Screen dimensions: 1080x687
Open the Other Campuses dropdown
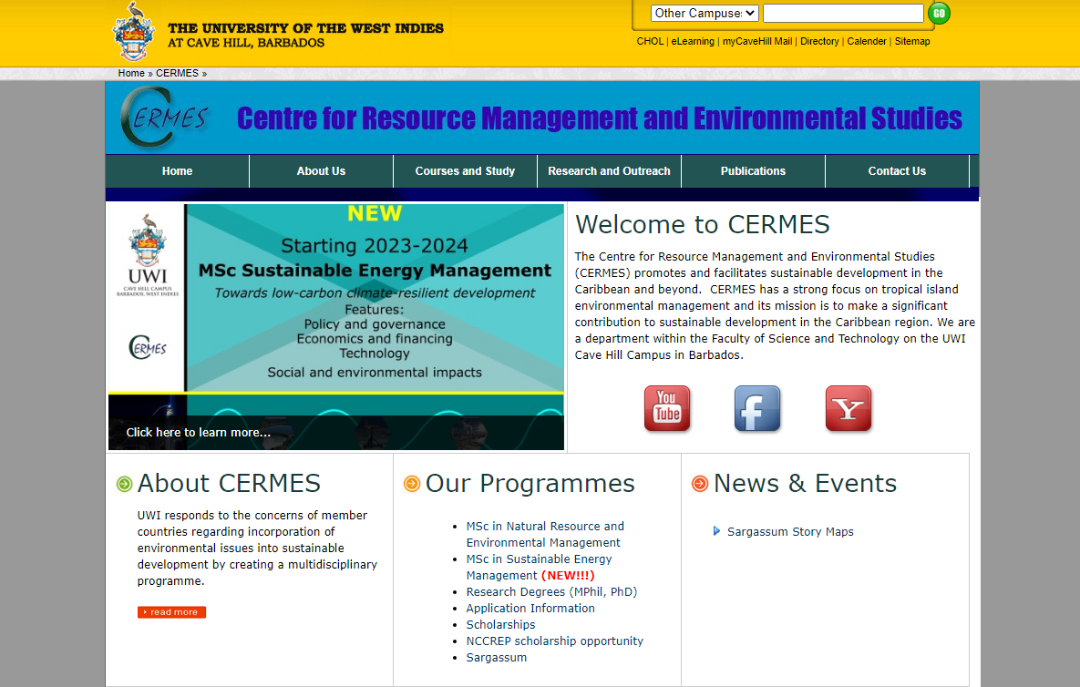[x=704, y=13]
